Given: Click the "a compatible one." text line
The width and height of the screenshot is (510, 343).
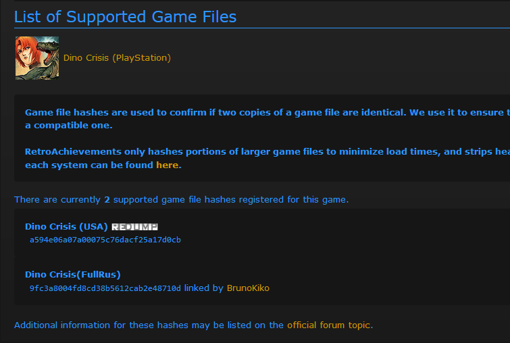Looking at the screenshot, I should tap(69, 126).
